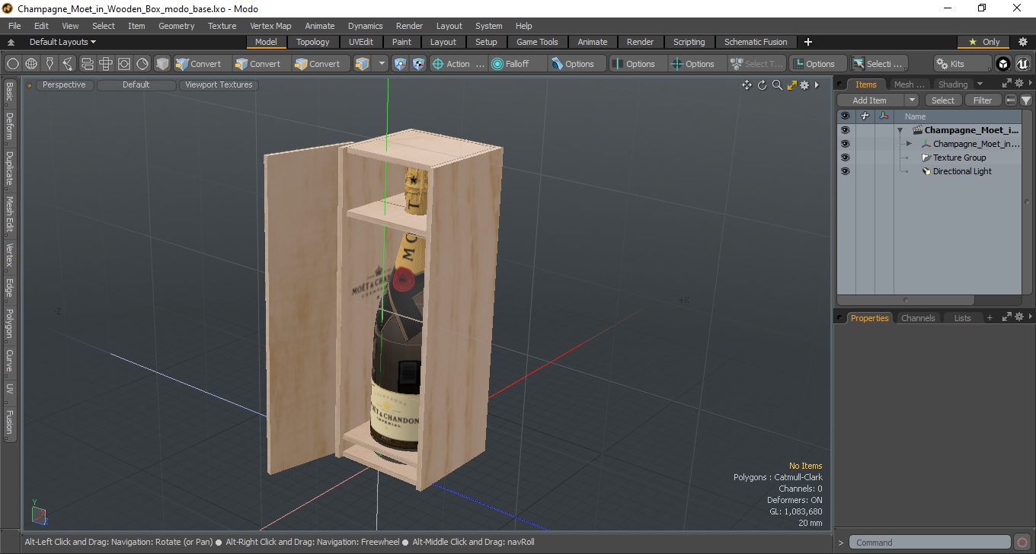Click the viewport rotate icon

[762, 85]
